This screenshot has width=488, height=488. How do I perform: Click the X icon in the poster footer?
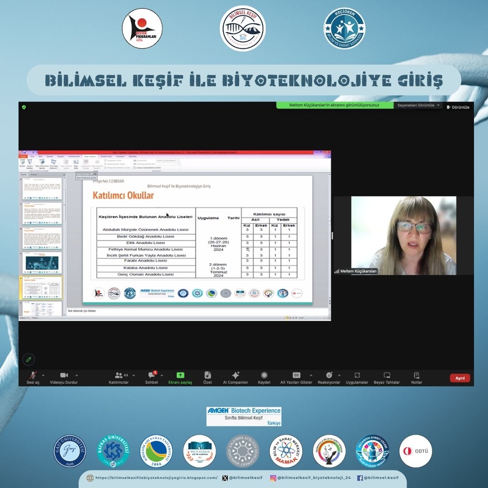coord(225,478)
